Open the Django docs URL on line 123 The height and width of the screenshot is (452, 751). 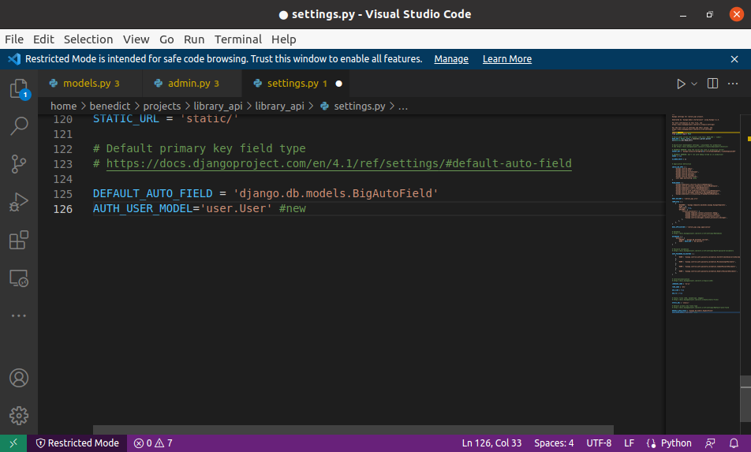click(x=338, y=163)
